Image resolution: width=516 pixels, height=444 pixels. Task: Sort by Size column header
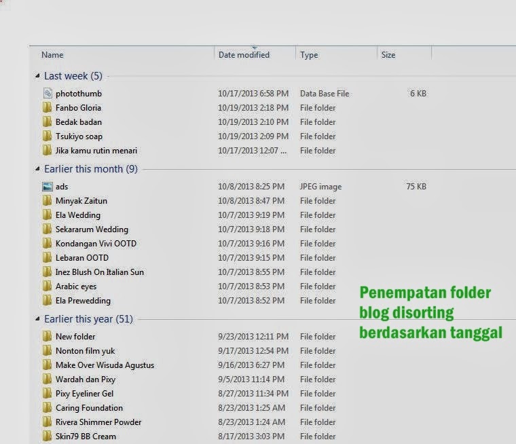[x=388, y=55]
